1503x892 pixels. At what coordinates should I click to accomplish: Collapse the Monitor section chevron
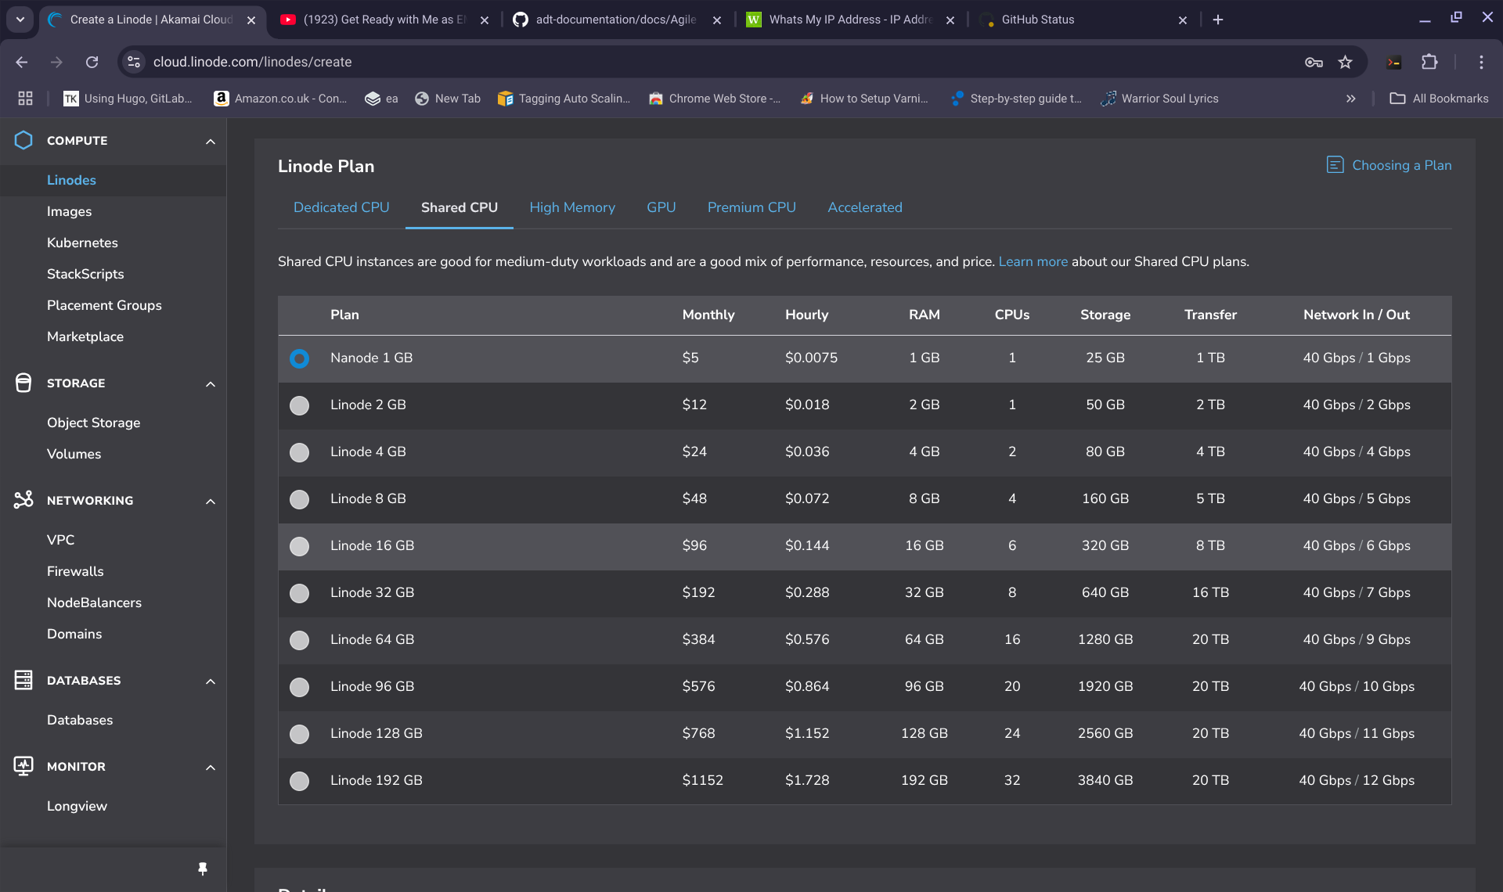[x=210, y=767]
